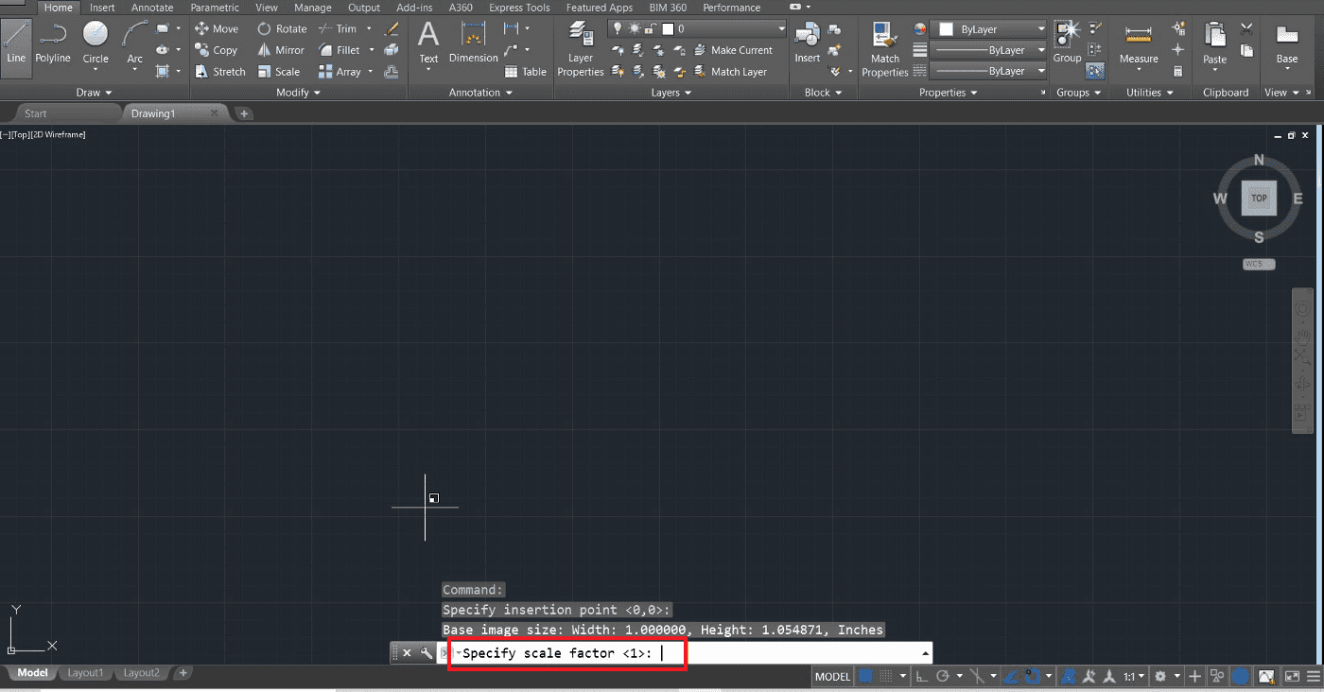Toggle customization wrench on command line
1324x692 pixels.
(427, 652)
